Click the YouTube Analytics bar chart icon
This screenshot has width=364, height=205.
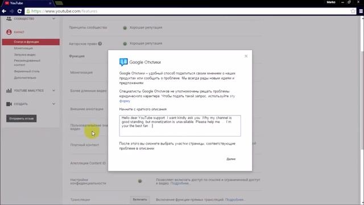(9, 91)
